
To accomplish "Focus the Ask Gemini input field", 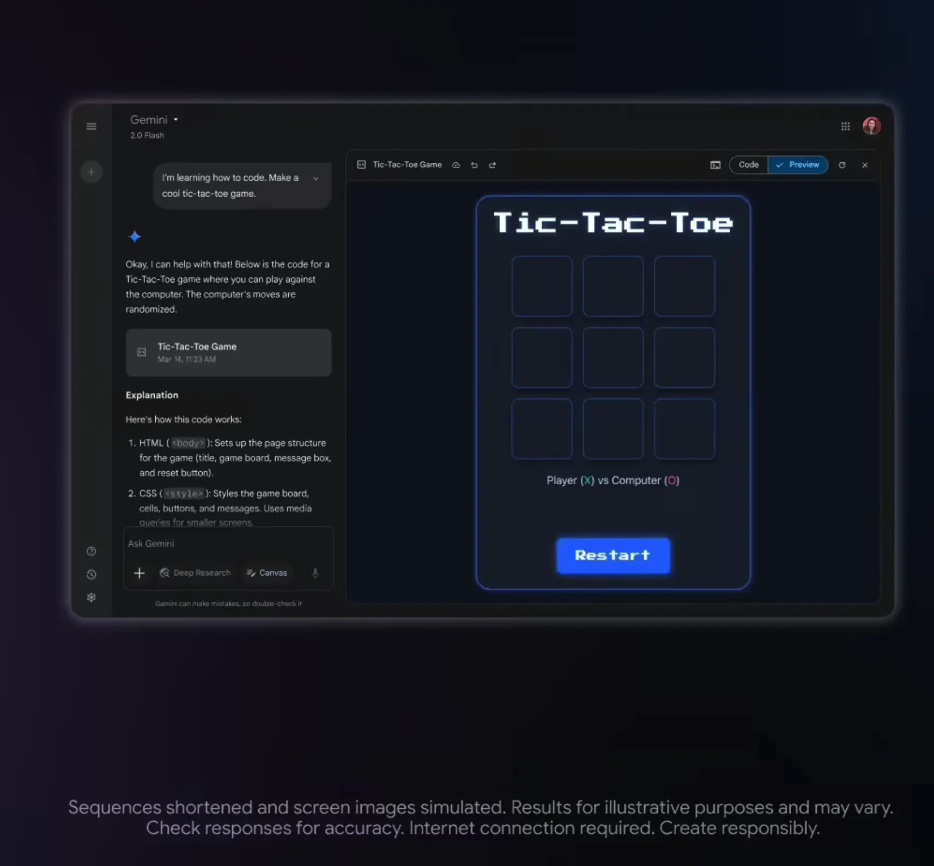I will pos(228,544).
